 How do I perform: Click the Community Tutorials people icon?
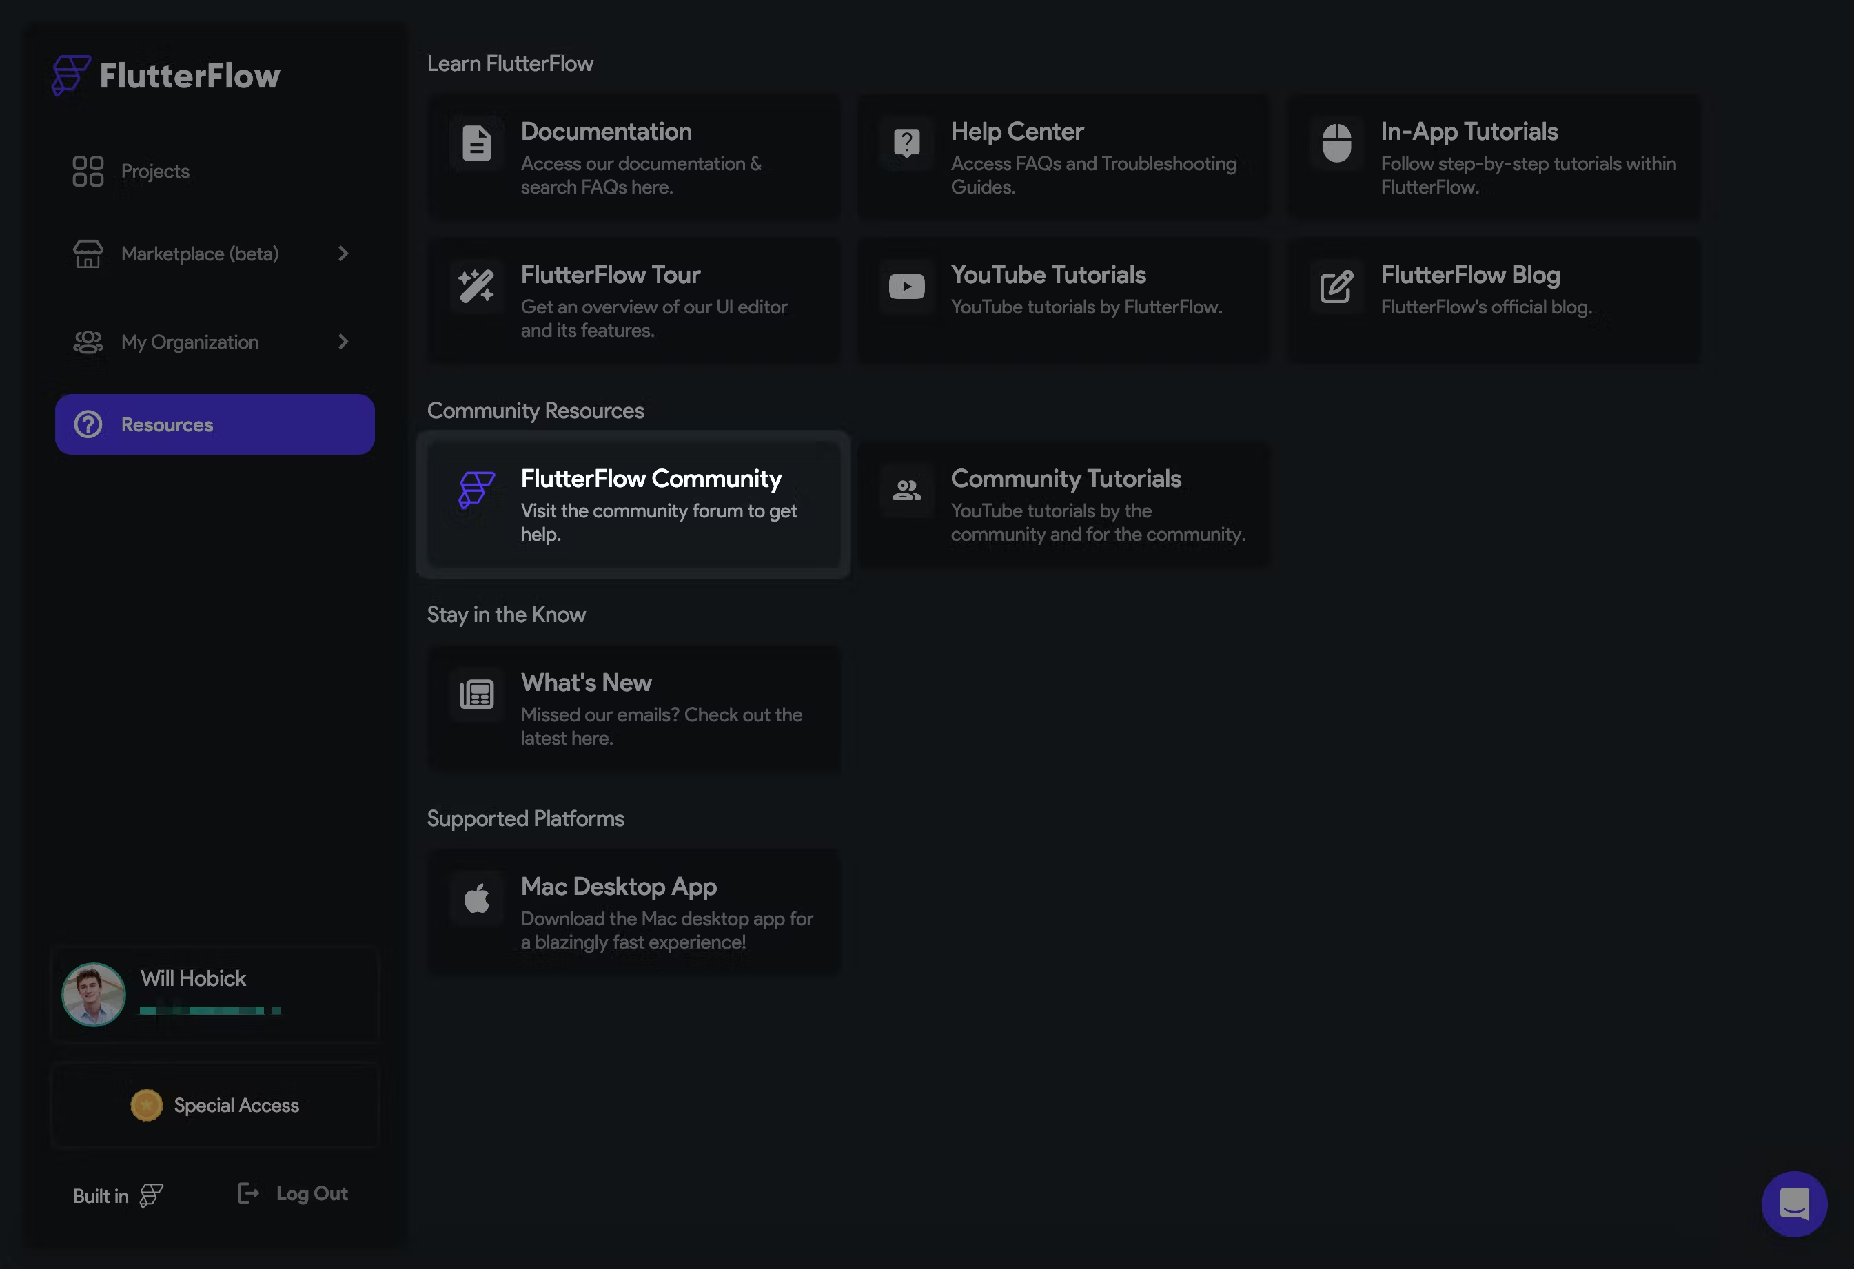[907, 491]
